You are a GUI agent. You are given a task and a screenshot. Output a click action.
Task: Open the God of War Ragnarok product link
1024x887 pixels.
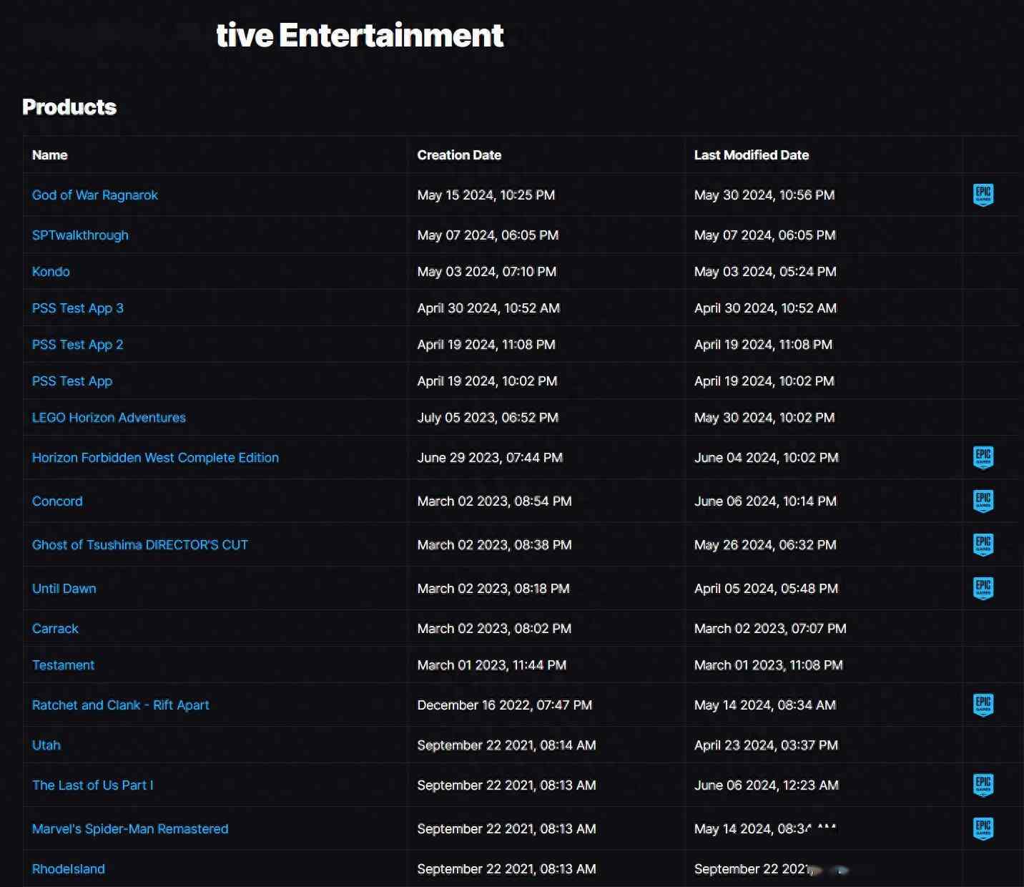tap(95, 195)
